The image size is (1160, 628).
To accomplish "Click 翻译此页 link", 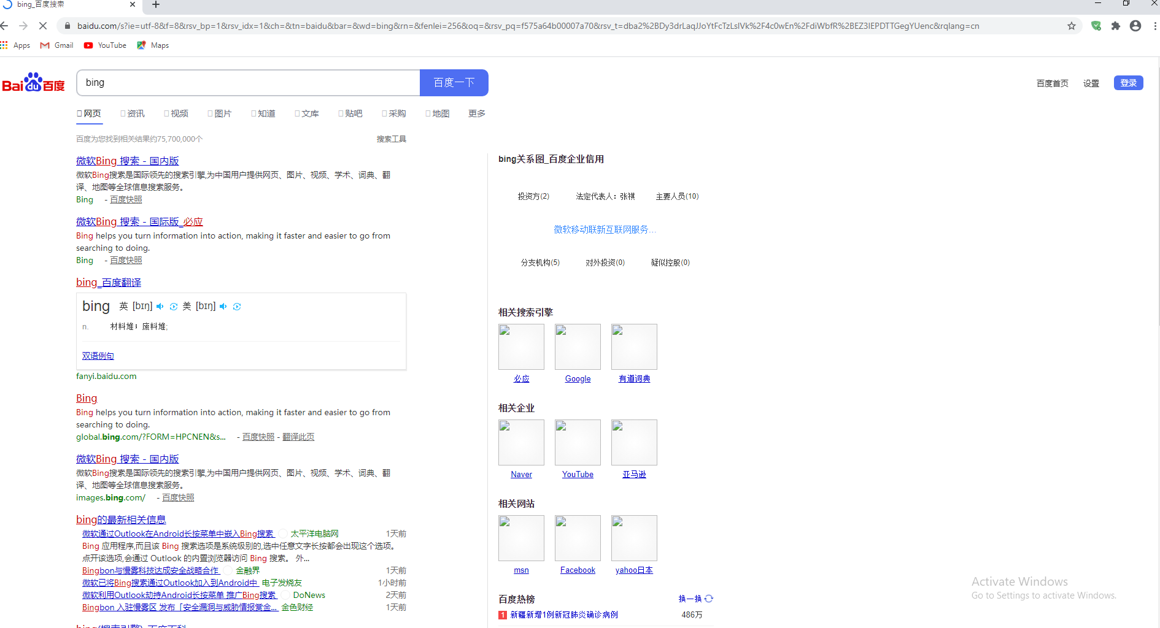I will click(298, 437).
